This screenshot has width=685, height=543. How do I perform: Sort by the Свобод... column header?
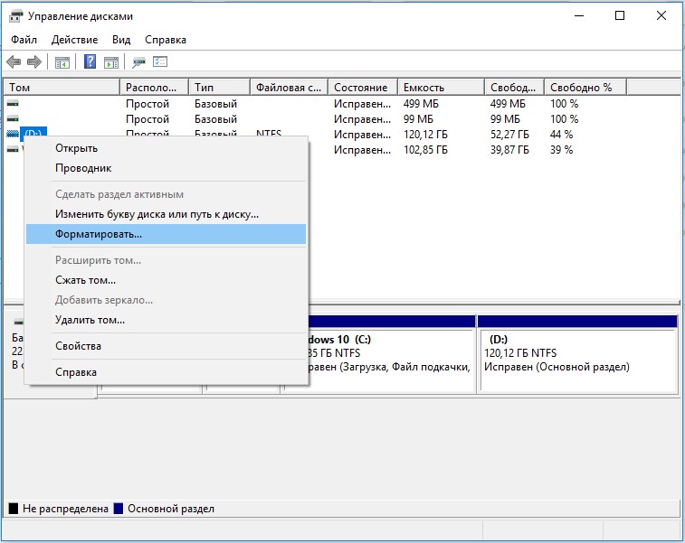(514, 88)
